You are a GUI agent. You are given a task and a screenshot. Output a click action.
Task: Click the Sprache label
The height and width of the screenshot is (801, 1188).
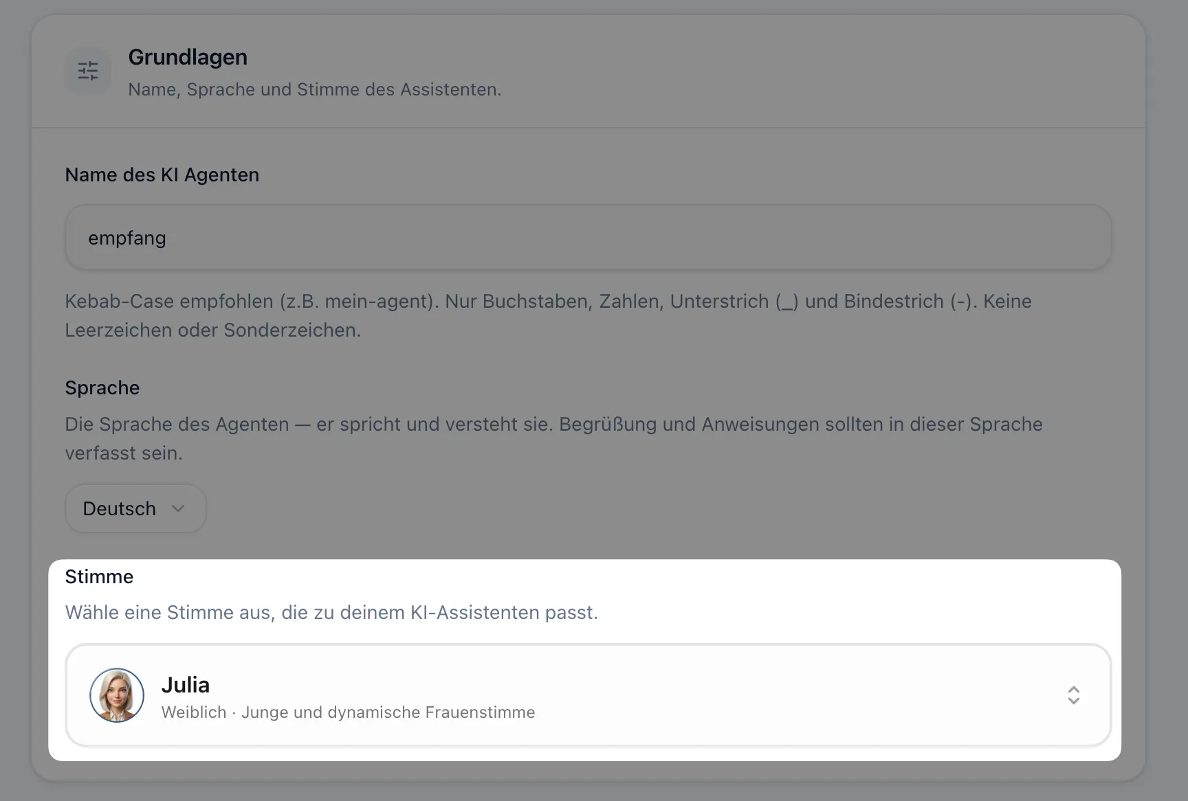click(102, 388)
